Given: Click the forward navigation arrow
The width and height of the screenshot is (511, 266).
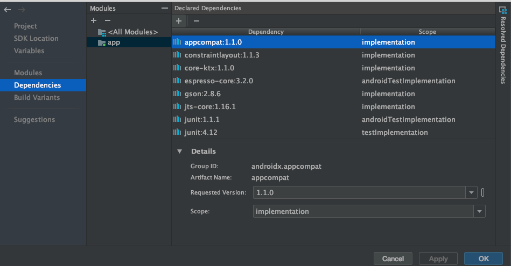Looking at the screenshot, I should click(22, 10).
